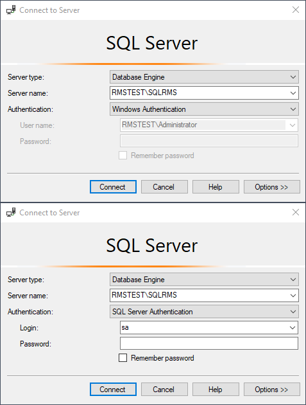Click Connect in SQL Server Authentication dialog

tap(113, 389)
